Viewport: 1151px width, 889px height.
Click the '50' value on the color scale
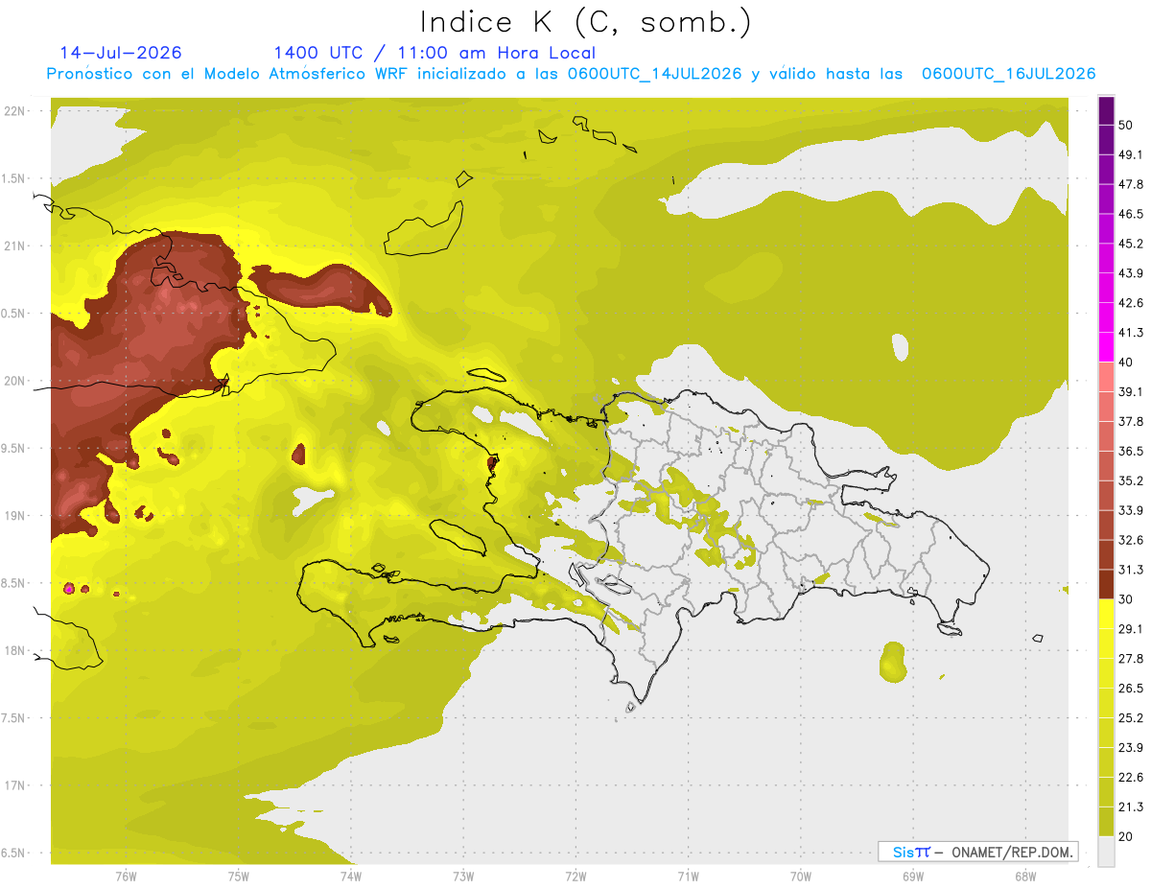click(x=1127, y=125)
